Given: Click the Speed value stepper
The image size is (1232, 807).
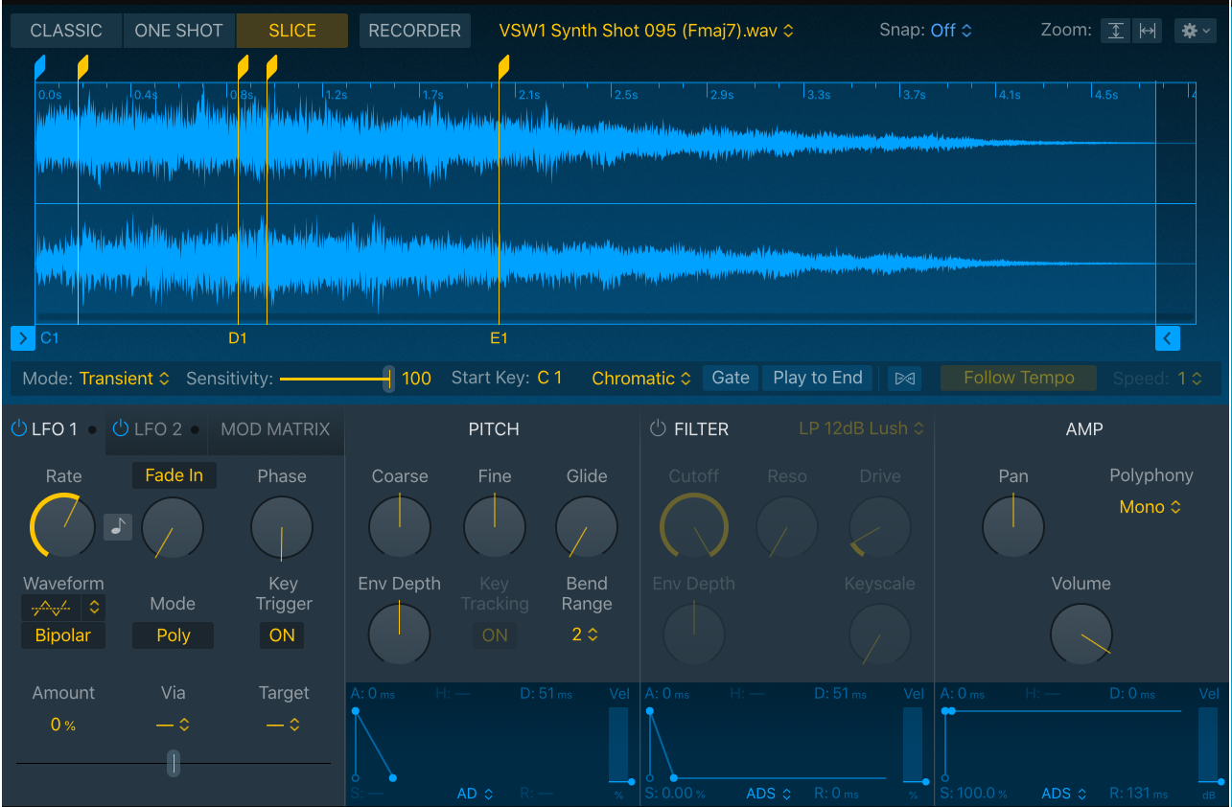Looking at the screenshot, I should pos(1189,379).
